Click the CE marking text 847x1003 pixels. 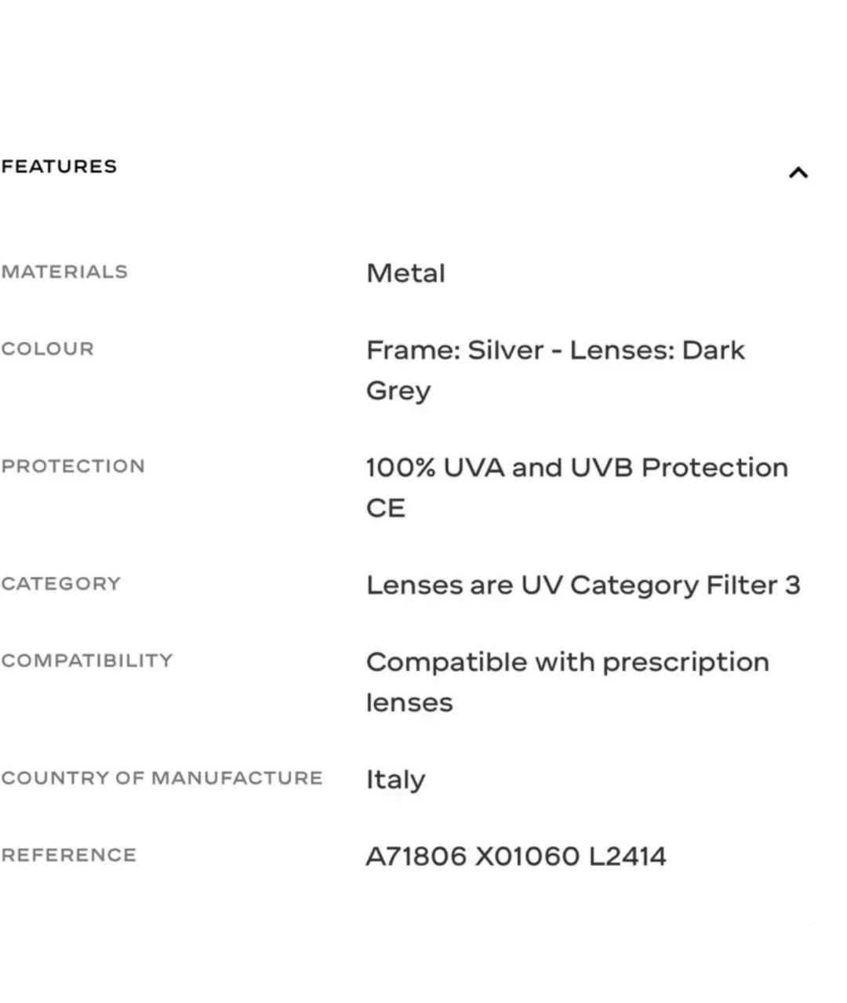tap(386, 508)
